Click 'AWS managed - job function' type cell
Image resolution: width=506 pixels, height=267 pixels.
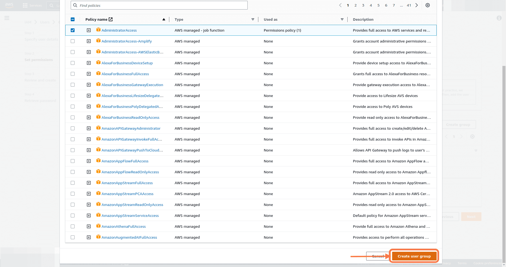199,30
